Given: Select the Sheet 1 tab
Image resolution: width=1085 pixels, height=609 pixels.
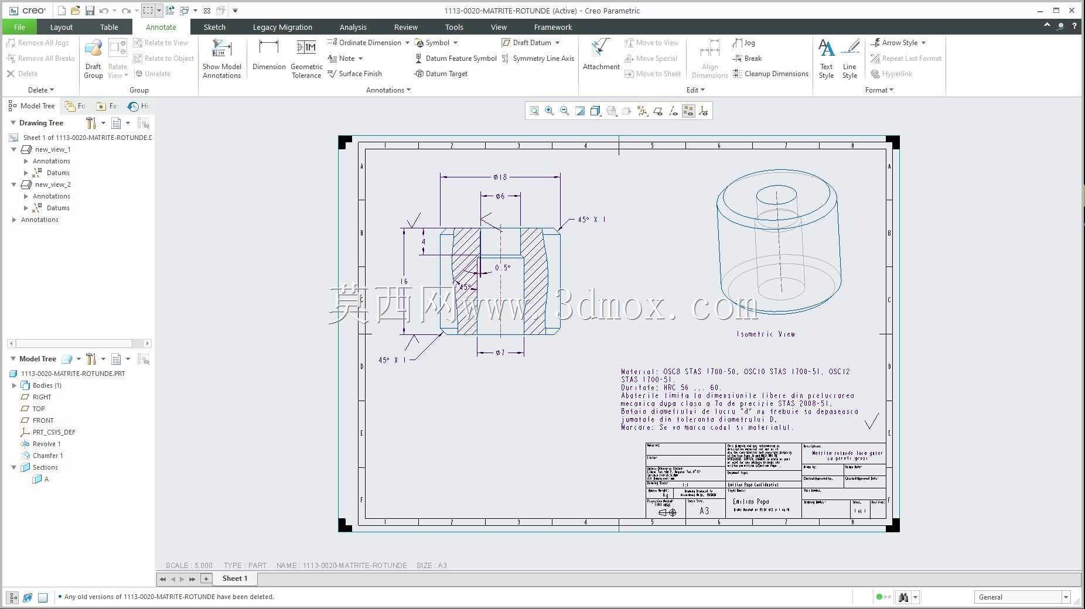Looking at the screenshot, I should point(235,579).
